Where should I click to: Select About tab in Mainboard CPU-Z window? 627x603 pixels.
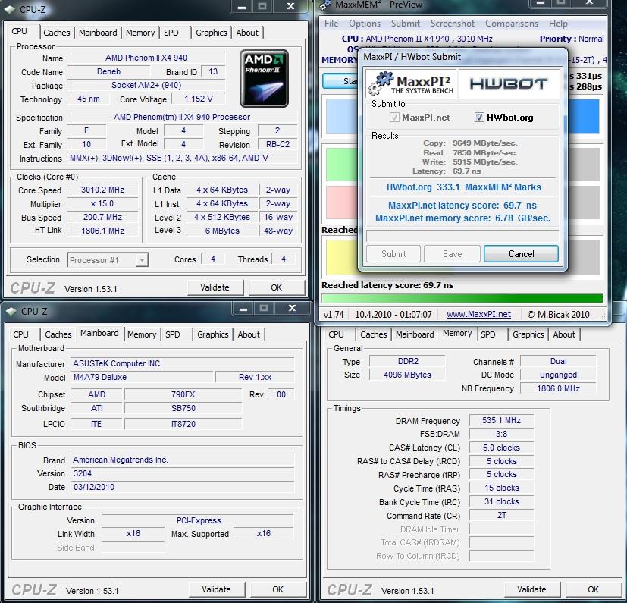pos(249,334)
